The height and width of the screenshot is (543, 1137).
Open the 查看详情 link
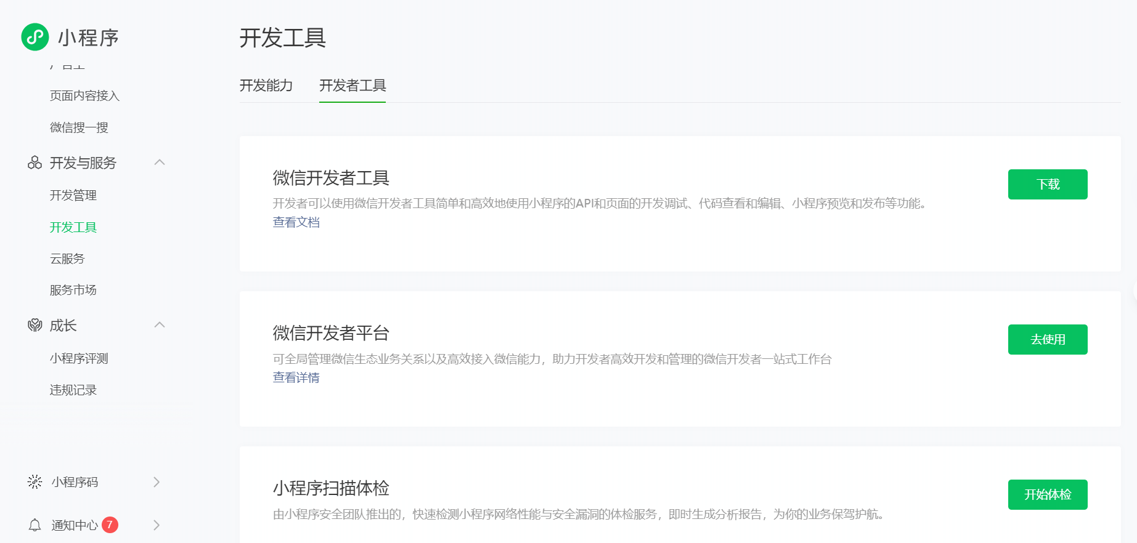tap(296, 377)
